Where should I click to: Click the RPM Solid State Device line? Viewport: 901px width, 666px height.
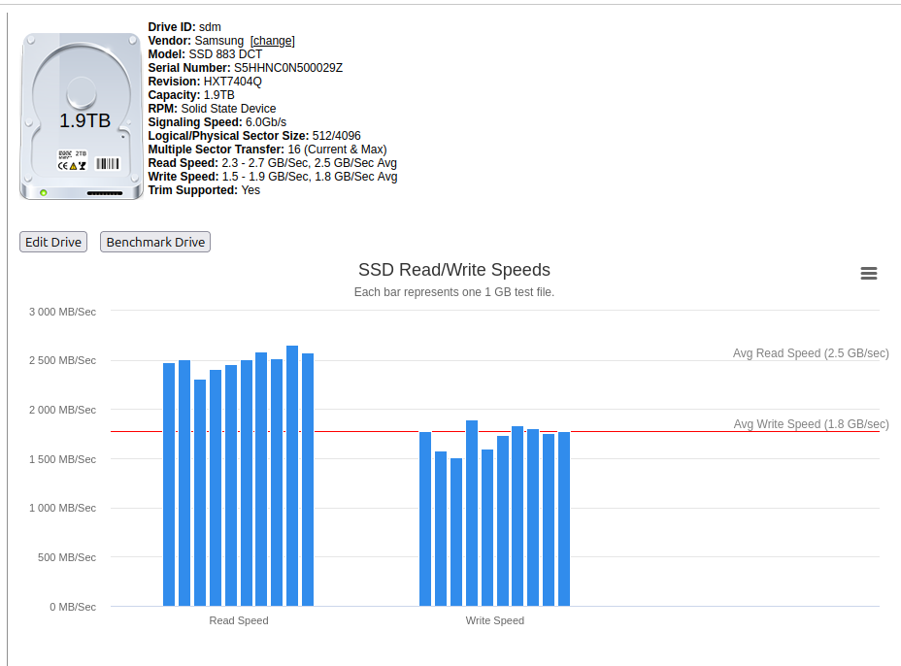pyautogui.click(x=212, y=109)
